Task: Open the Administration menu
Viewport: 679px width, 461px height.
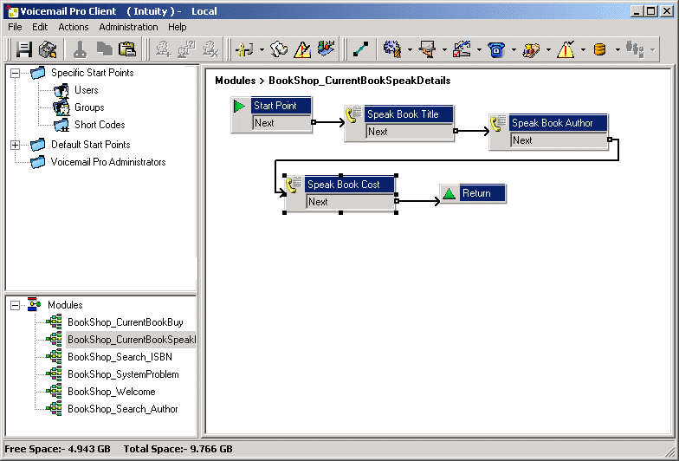Action: coord(128,27)
